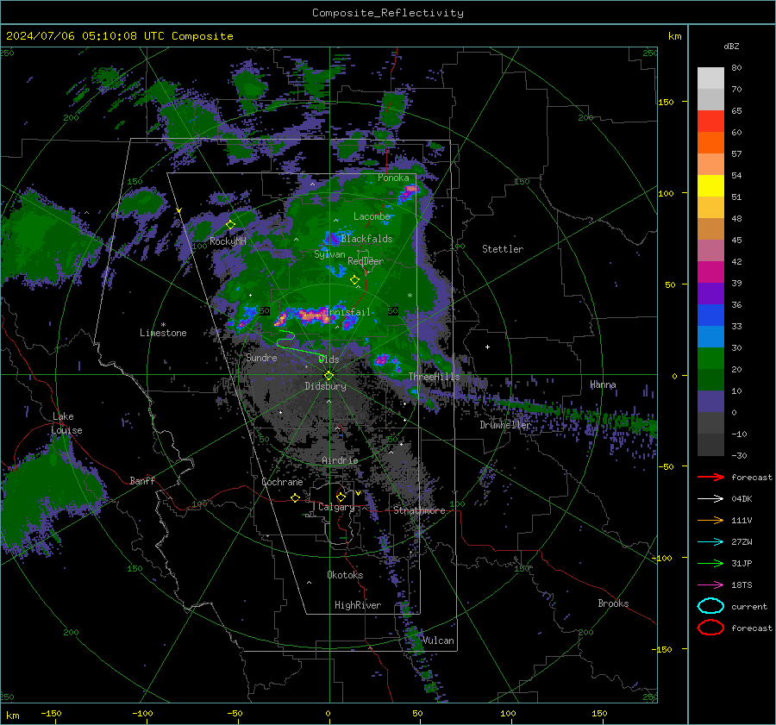Screen dimensions: 776x725
Task: Select the Brooks map label
Action: (613, 603)
